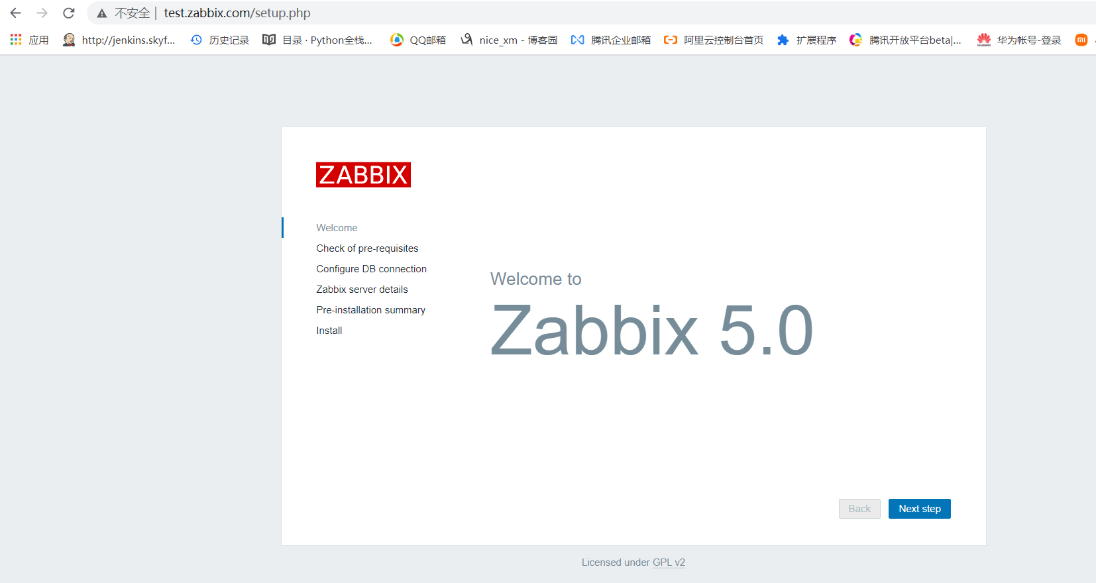Open the 腾讯开放平台beta bookmark icon

click(x=856, y=40)
